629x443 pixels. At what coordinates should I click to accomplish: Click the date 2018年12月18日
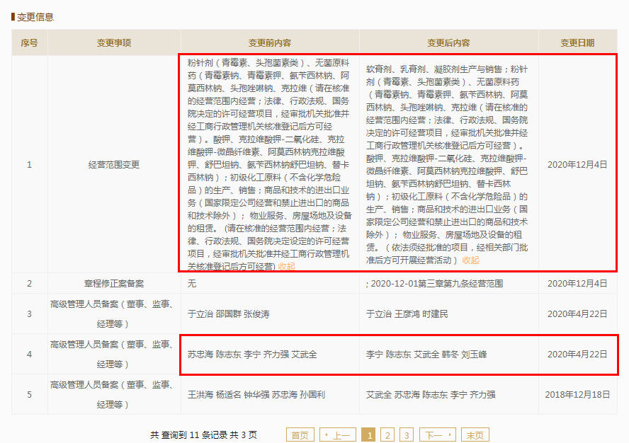click(x=577, y=394)
